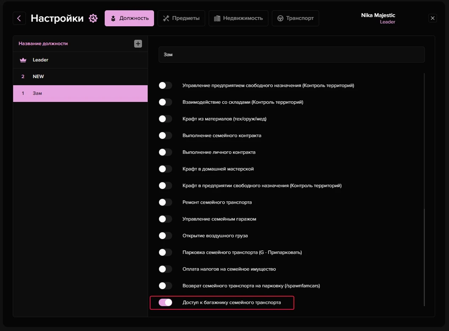Viewport: 449px width, 331px height.
Task: Switch to the Предметы tab
Action: click(181, 18)
